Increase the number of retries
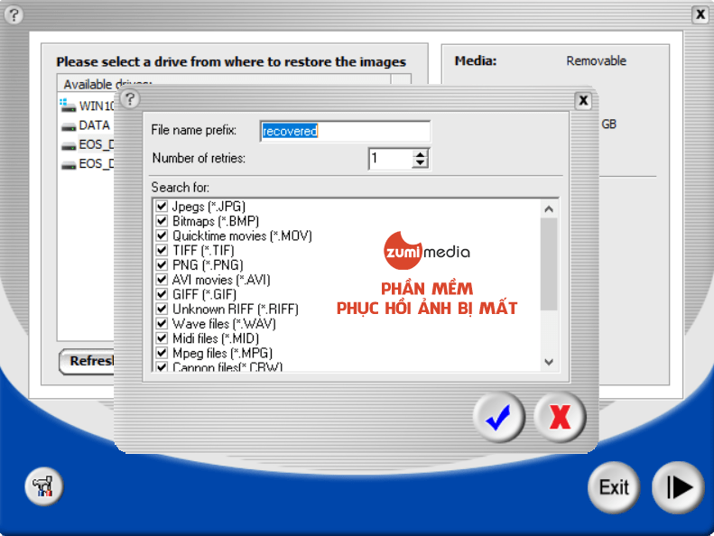 click(x=420, y=154)
